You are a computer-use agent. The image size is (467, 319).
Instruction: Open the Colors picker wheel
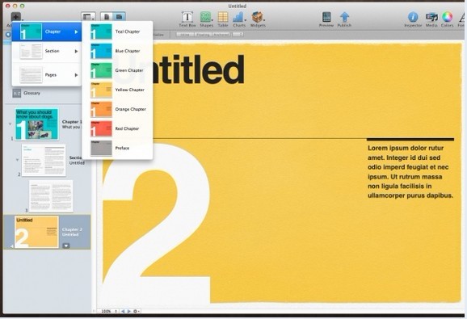447,17
